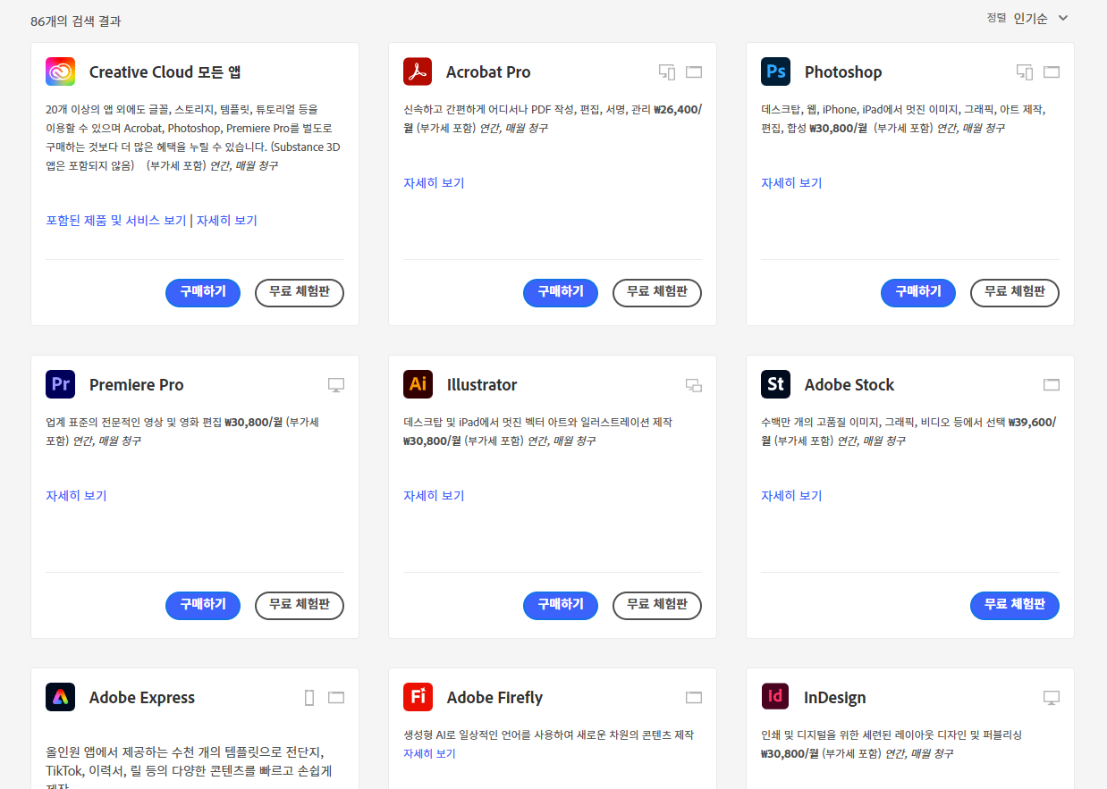Click the Adobe Firefly Fi icon

[418, 697]
